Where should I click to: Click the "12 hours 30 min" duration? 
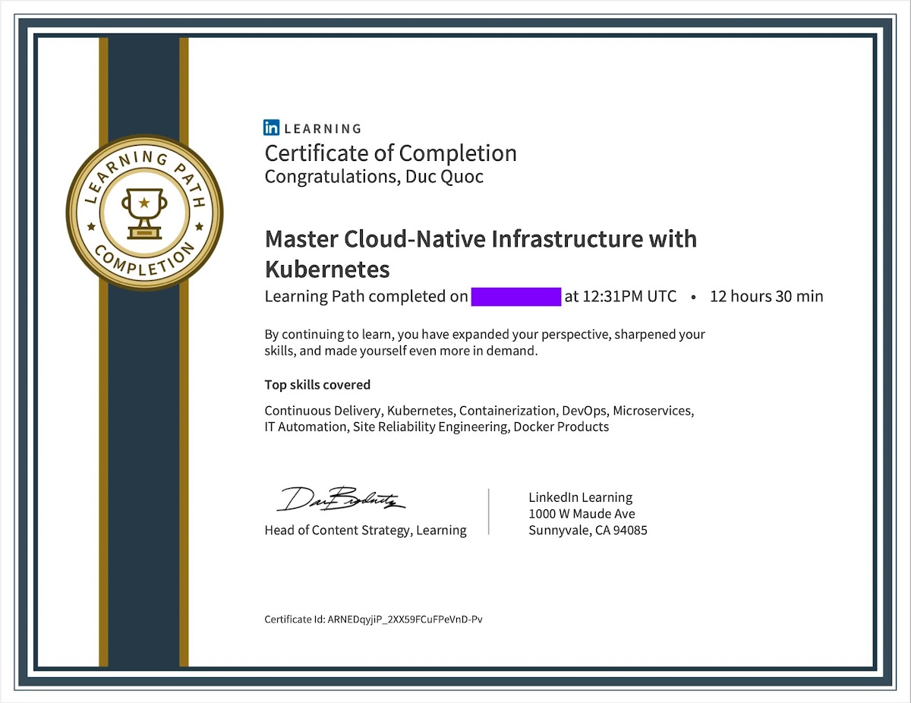click(x=766, y=296)
